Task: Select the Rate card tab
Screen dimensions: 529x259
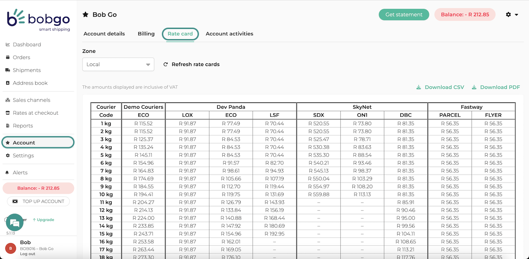Action: click(x=180, y=34)
